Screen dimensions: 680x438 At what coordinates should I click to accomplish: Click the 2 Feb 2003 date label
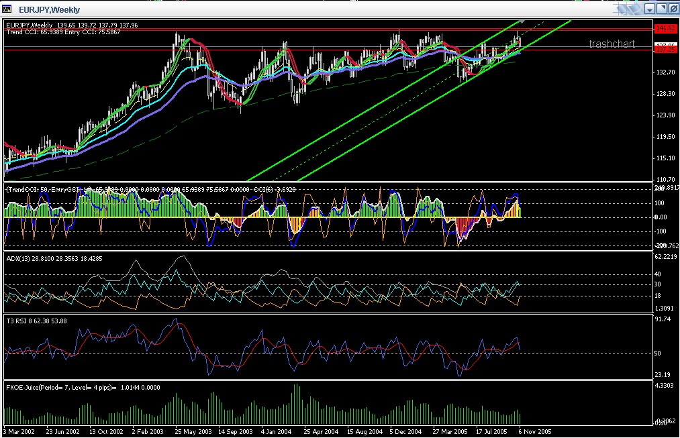[148, 431]
